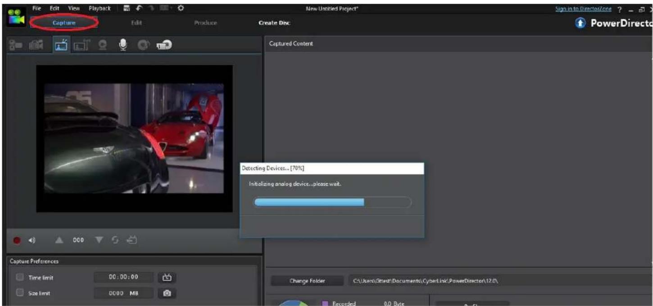Click the red record button

pos(17,240)
